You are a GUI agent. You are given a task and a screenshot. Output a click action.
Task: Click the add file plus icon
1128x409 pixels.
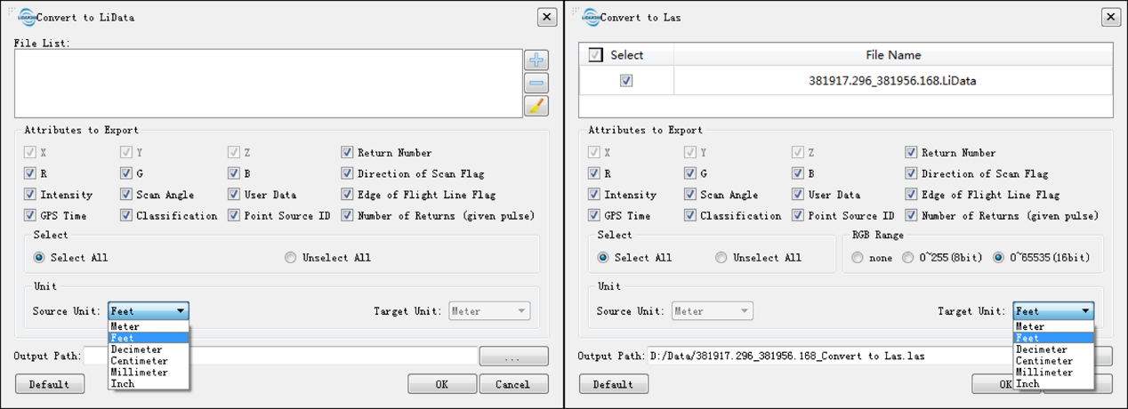point(536,60)
